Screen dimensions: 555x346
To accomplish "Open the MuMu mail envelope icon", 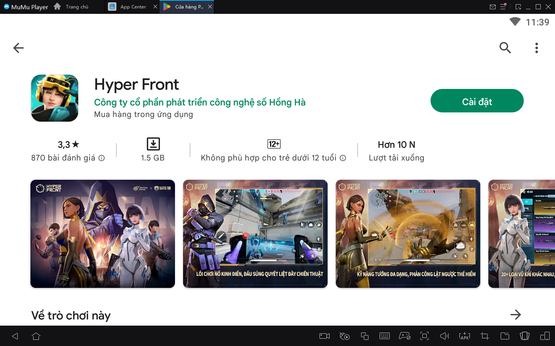I will coord(493,7).
